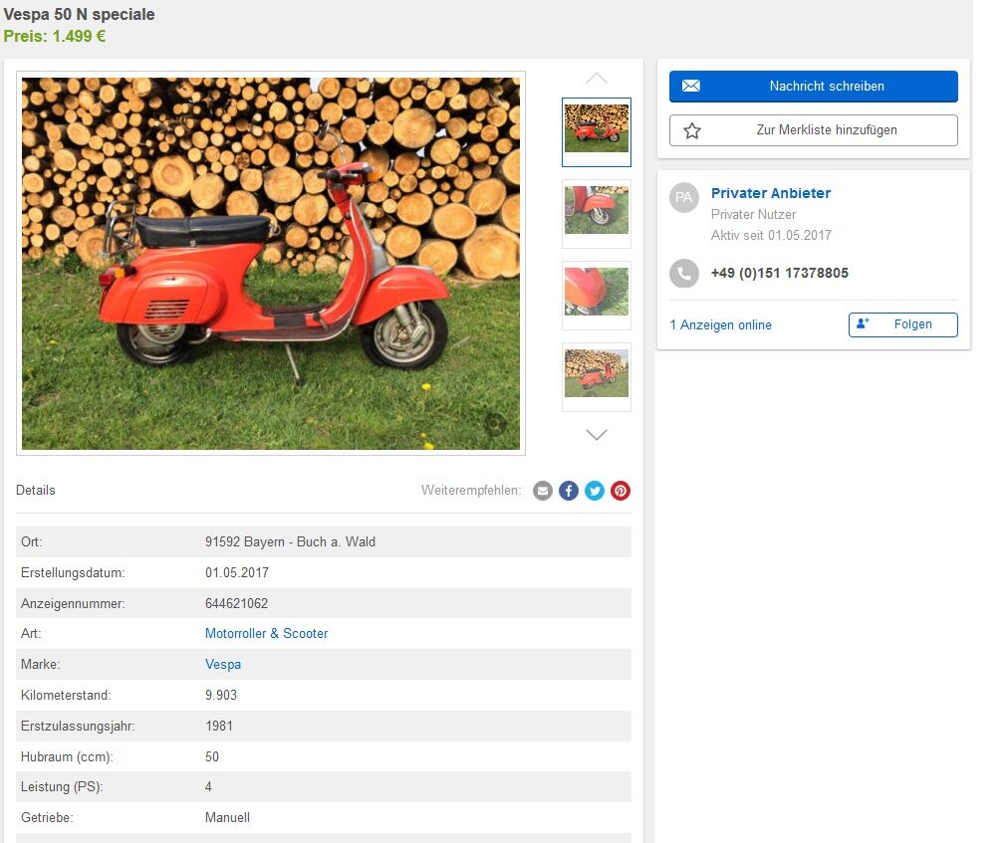1004x843 pixels.
Task: Click the magnifier zoom icon on photo
Action: (495, 425)
